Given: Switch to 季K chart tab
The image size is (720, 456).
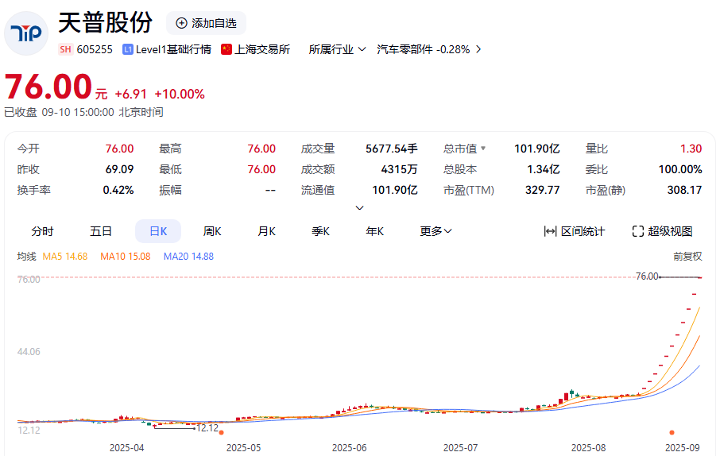Looking at the screenshot, I should click(320, 231).
